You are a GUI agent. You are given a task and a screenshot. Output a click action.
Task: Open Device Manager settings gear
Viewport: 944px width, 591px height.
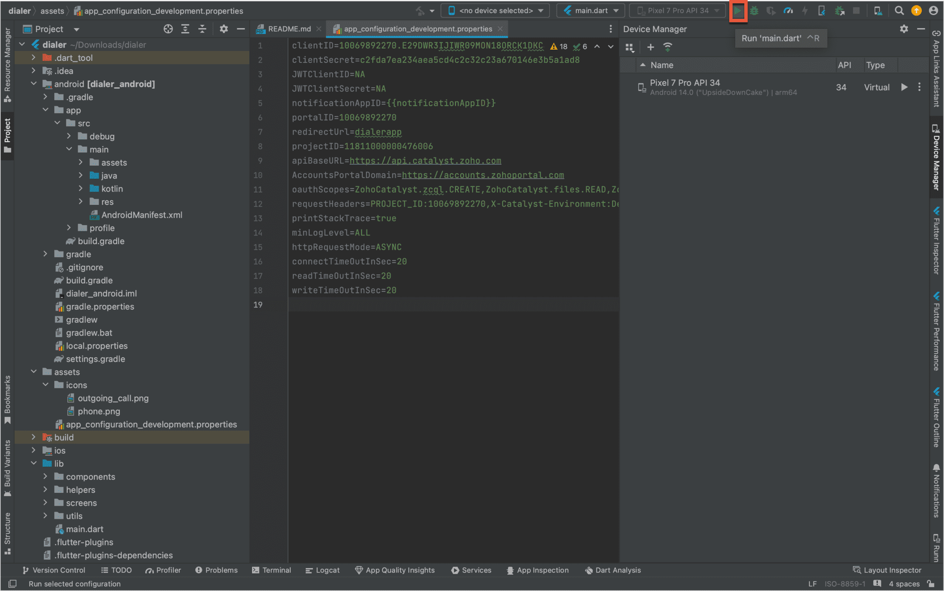click(904, 29)
